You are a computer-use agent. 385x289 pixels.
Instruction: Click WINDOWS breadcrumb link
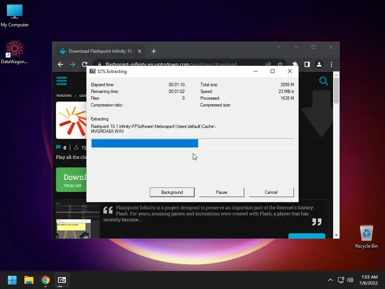(x=64, y=96)
